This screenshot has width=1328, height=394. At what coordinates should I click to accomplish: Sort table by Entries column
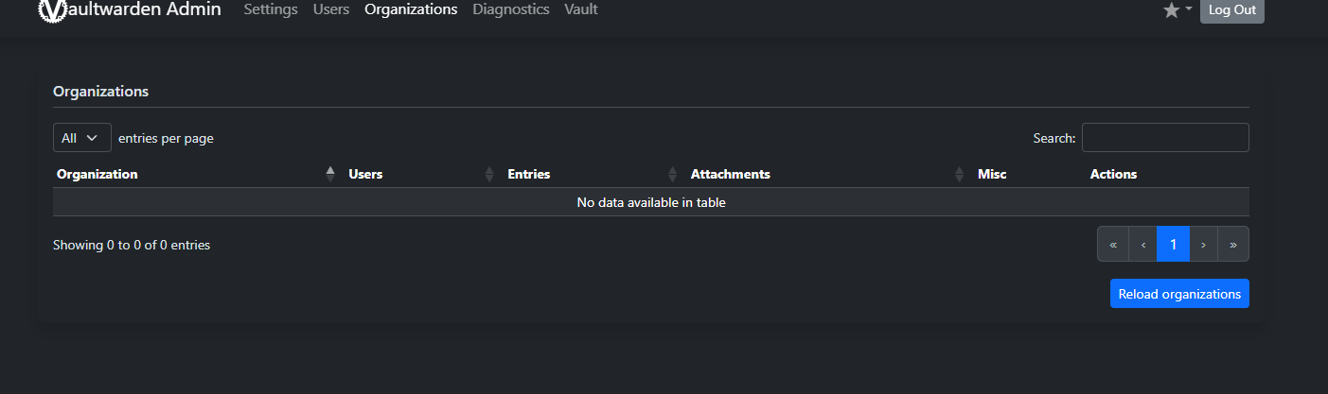528,174
